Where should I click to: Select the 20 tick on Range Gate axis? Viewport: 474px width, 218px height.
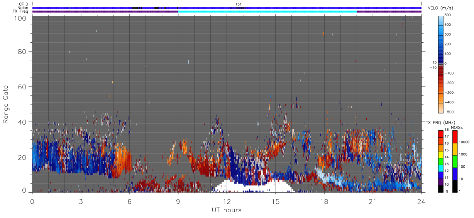[22, 157]
